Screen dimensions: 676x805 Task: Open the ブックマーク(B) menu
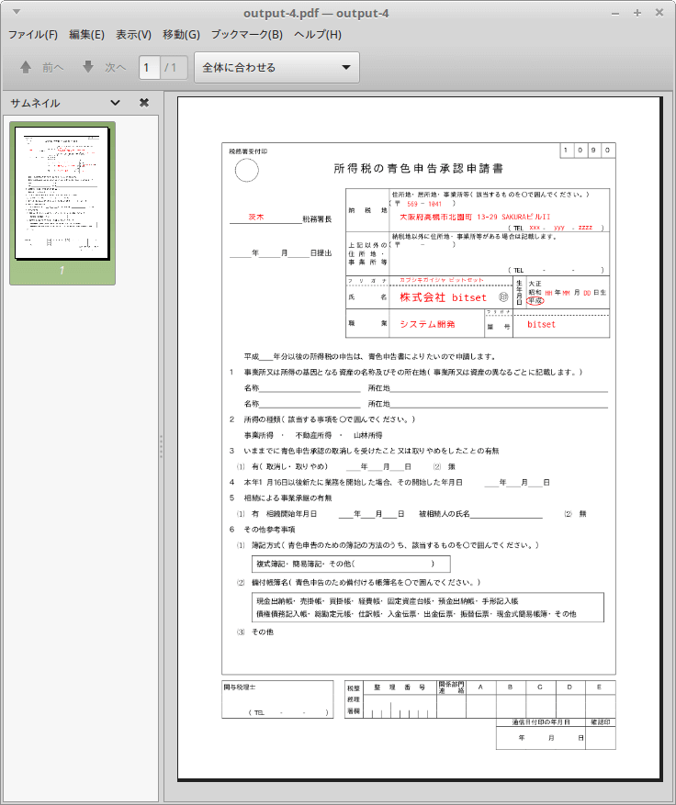pos(246,34)
